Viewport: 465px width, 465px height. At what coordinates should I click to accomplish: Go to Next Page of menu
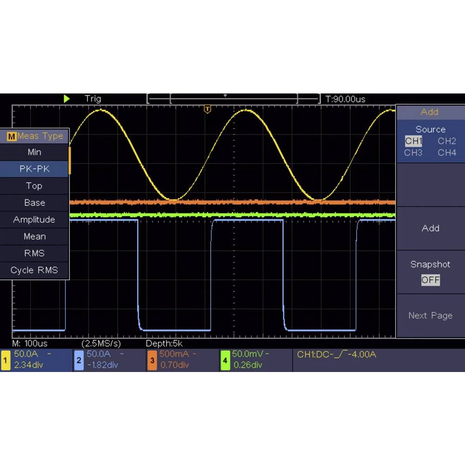[430, 315]
